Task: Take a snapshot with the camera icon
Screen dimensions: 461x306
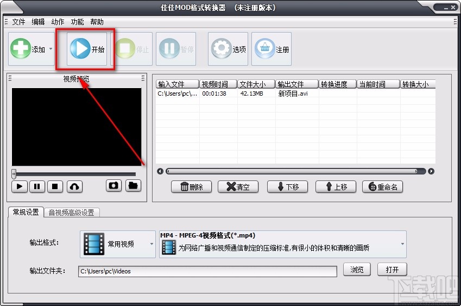Action: [114, 186]
